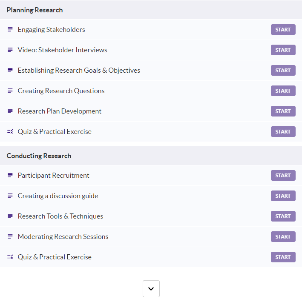Screen dimensions: 302x307
Task: Click the lesson icon beside Research Plan Development
Action: (x=10, y=111)
